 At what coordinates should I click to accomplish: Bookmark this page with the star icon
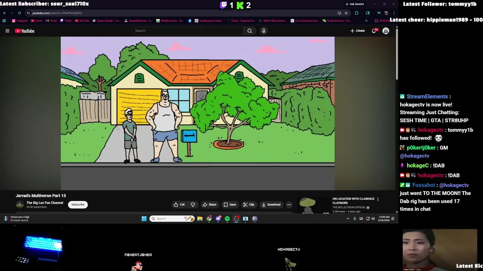coord(346,13)
